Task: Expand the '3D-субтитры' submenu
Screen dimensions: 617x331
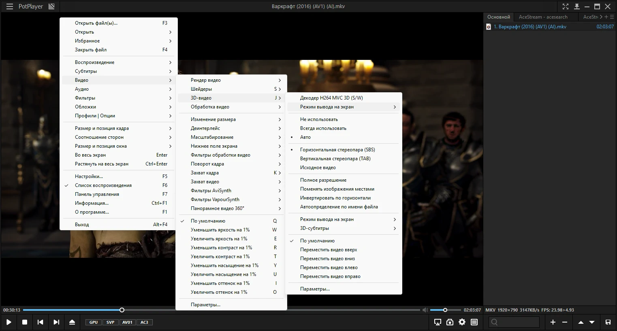Action: click(x=344, y=228)
